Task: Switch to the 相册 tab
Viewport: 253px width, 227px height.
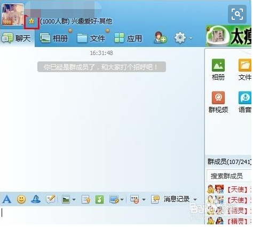Action: tap(54, 38)
